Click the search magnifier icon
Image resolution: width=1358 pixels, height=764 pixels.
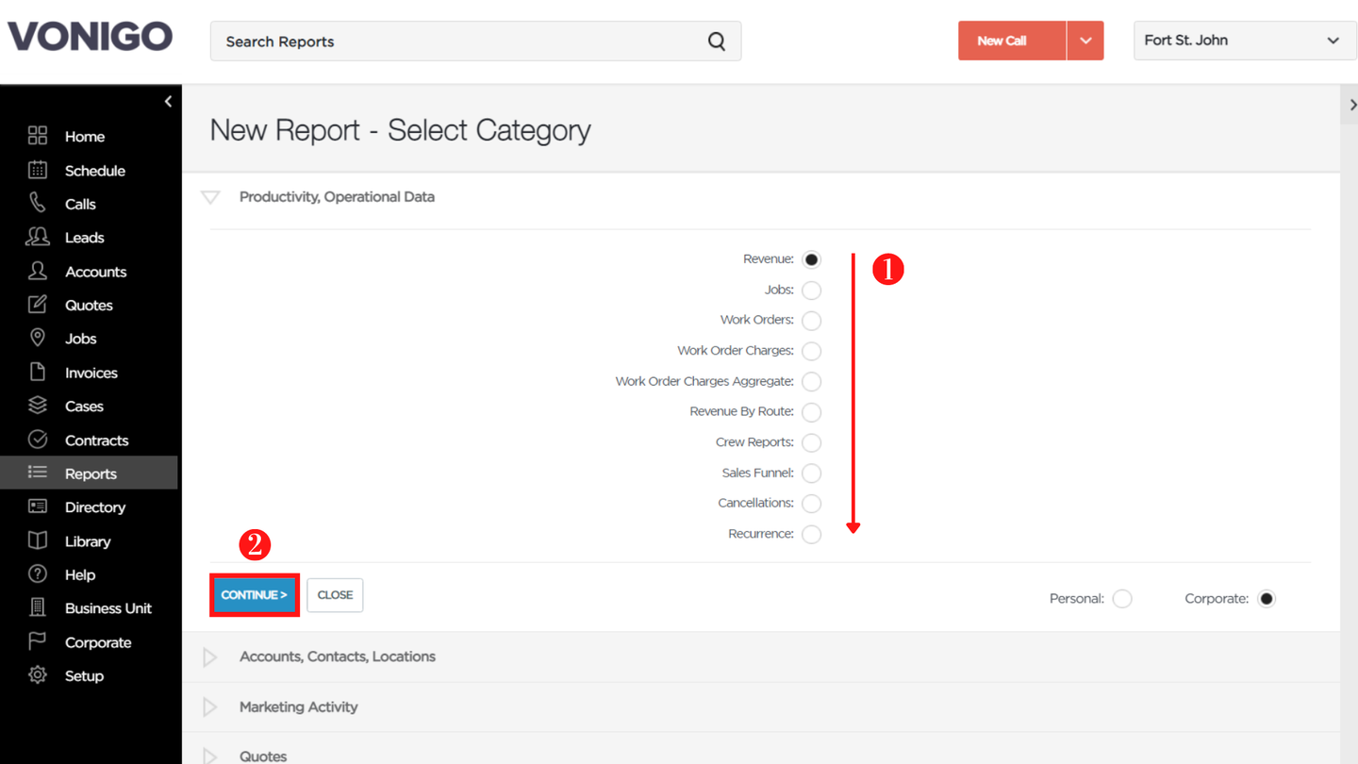(717, 42)
